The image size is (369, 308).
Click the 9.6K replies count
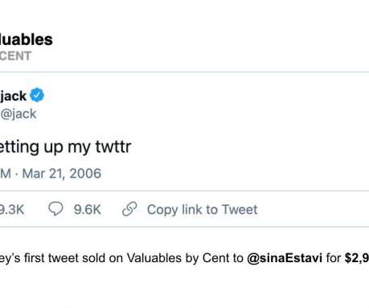pos(88,209)
